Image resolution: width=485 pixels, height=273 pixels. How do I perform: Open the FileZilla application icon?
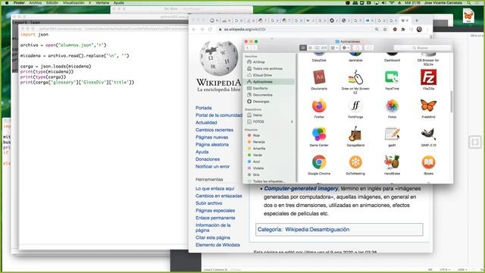pos(428,77)
